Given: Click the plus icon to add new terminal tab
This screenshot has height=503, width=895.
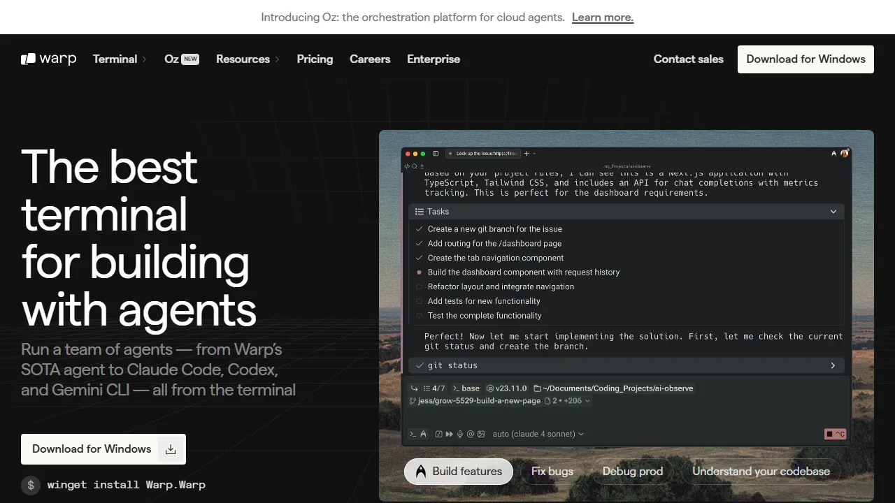Looking at the screenshot, I should tap(527, 153).
